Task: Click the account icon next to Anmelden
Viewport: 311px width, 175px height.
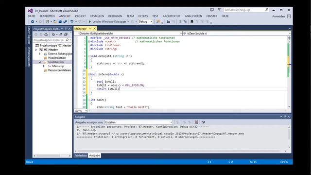Action: (289, 16)
